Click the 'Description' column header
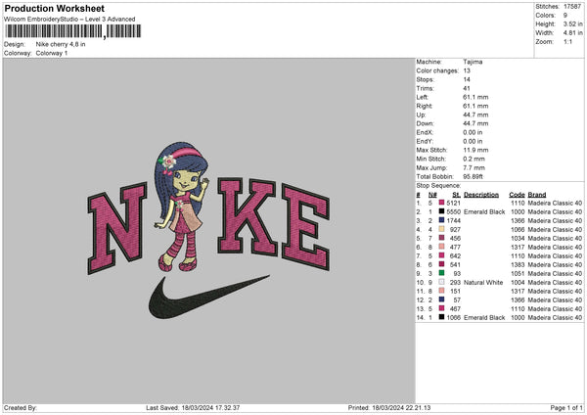 (481, 195)
